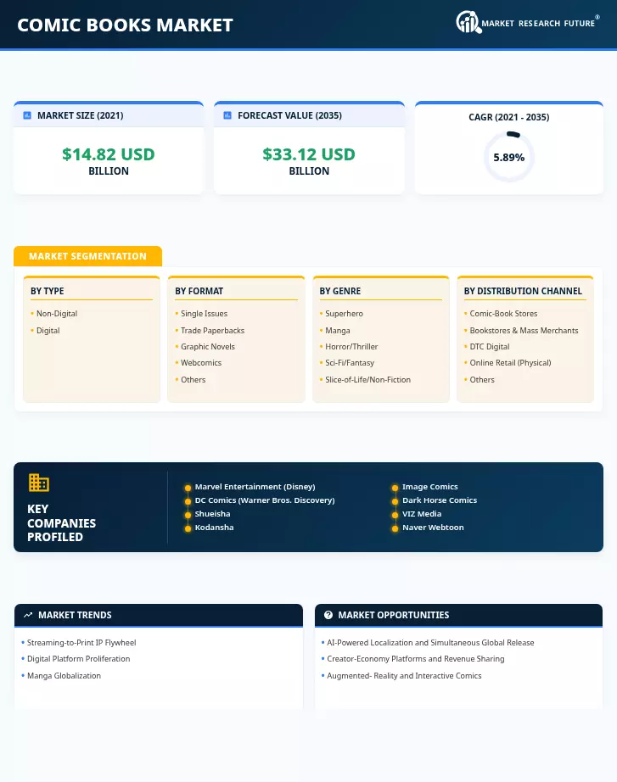Click the Market Research Future logo icon

pos(468,22)
